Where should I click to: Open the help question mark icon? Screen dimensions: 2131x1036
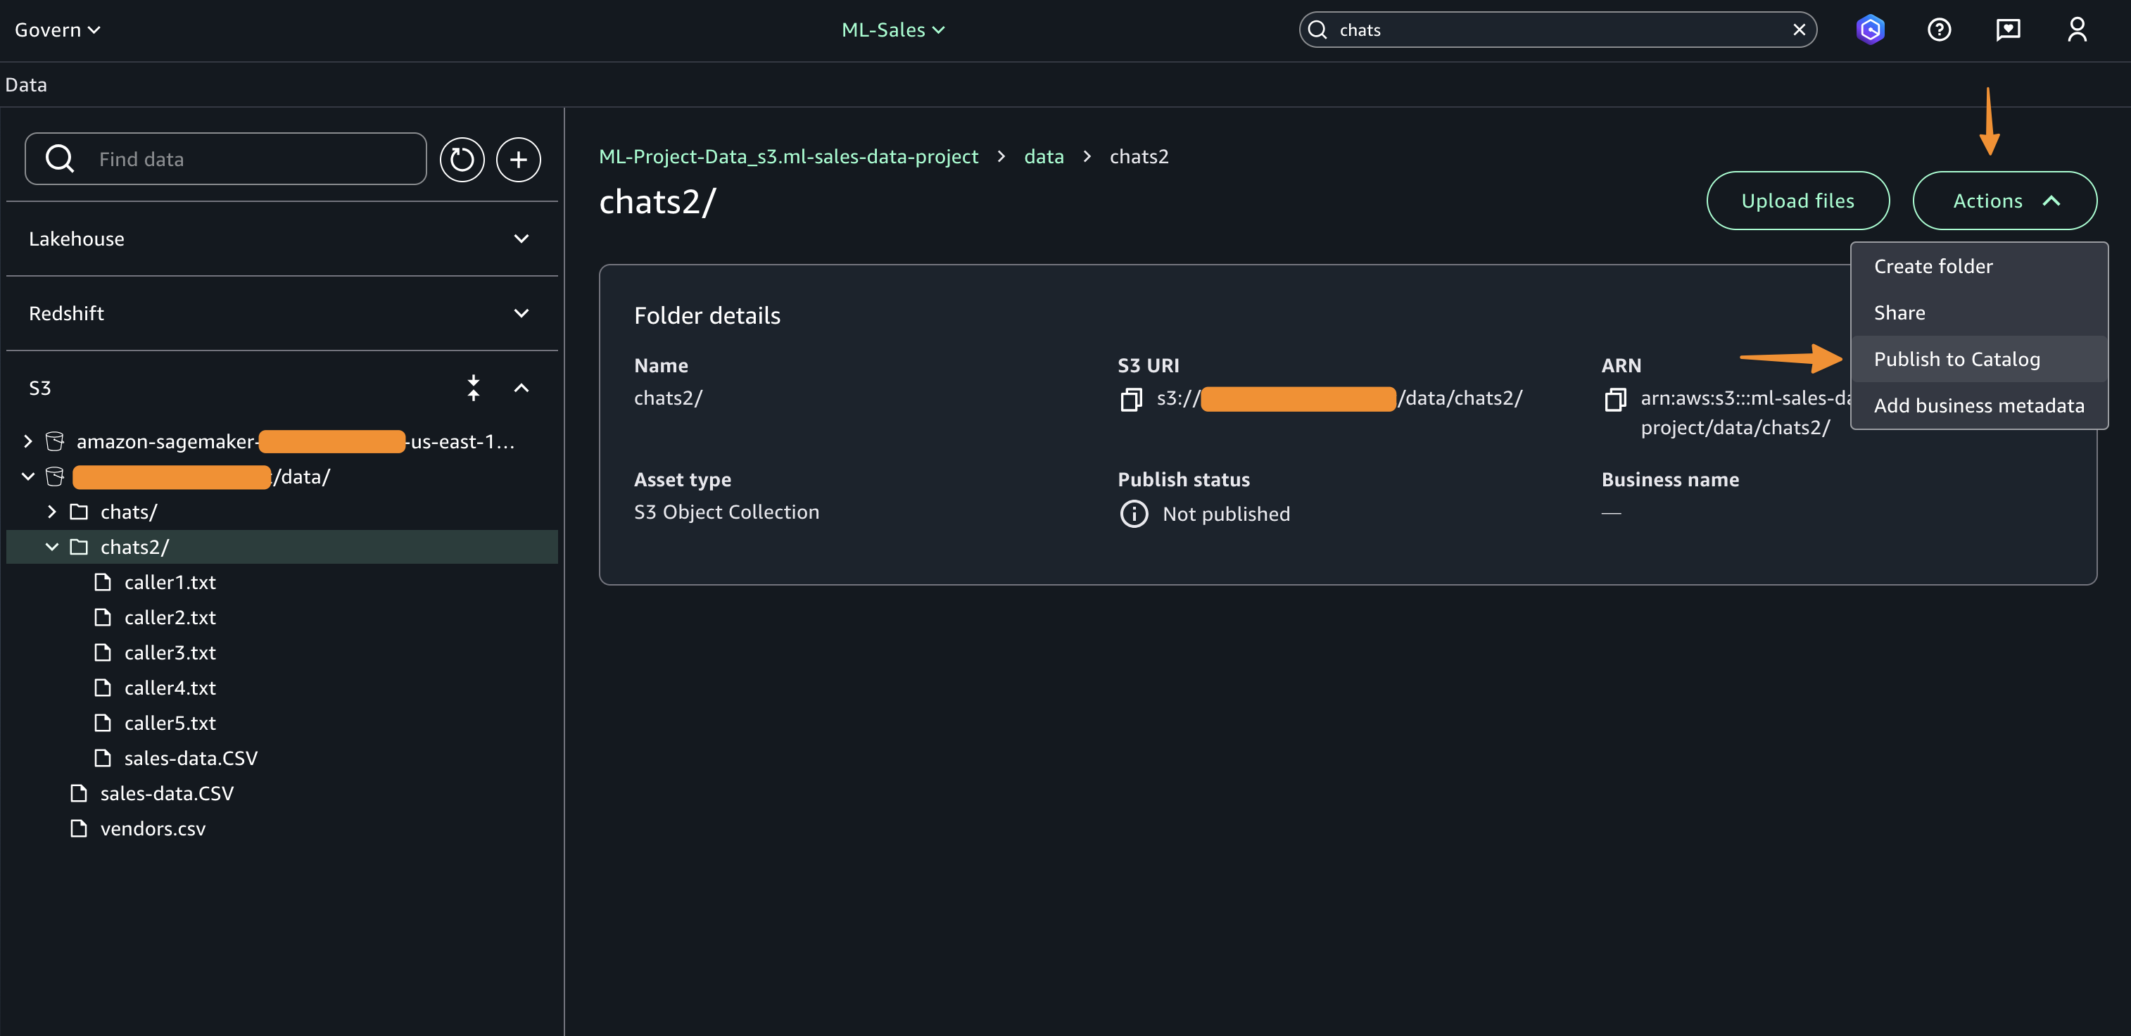click(x=1939, y=31)
